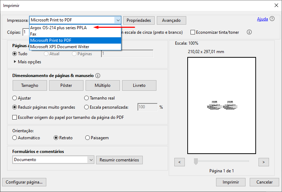Image resolution: width=282 pixels, height=192 pixels.
Task: Click the page range input field
Action: click(x=127, y=53)
